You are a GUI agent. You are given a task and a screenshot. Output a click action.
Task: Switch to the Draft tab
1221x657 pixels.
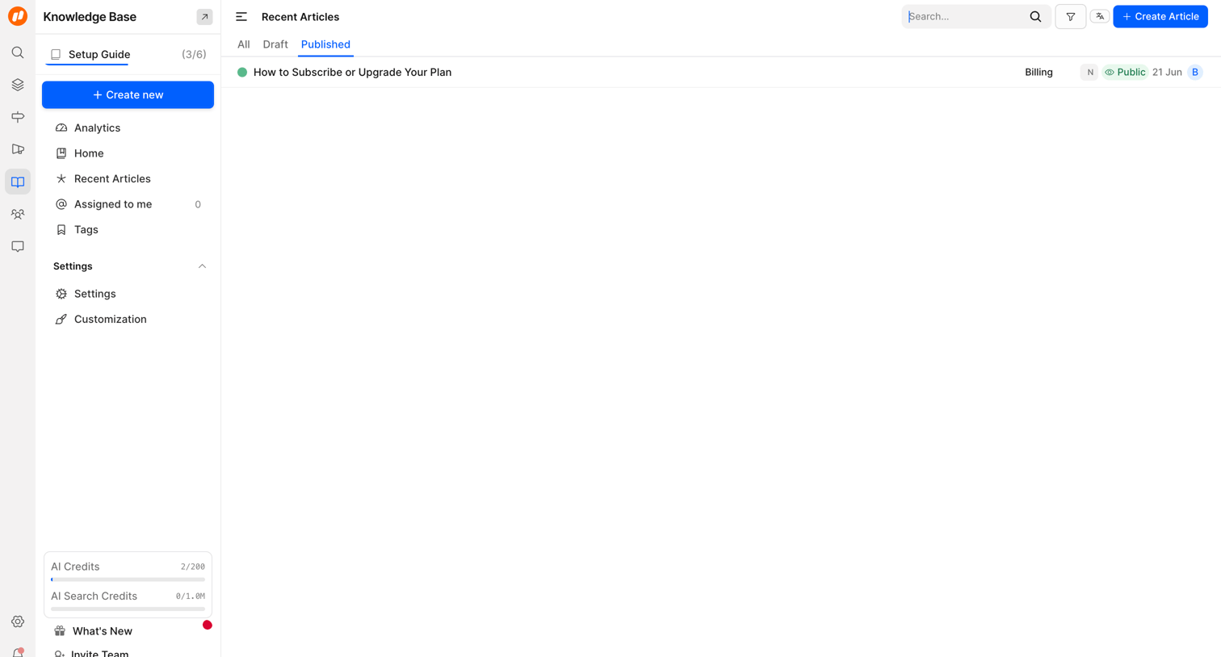click(275, 44)
